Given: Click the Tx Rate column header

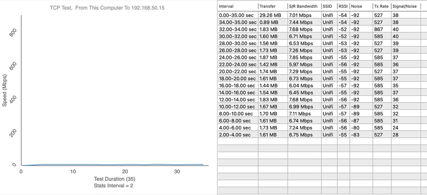Looking at the screenshot, I should 381,6.
